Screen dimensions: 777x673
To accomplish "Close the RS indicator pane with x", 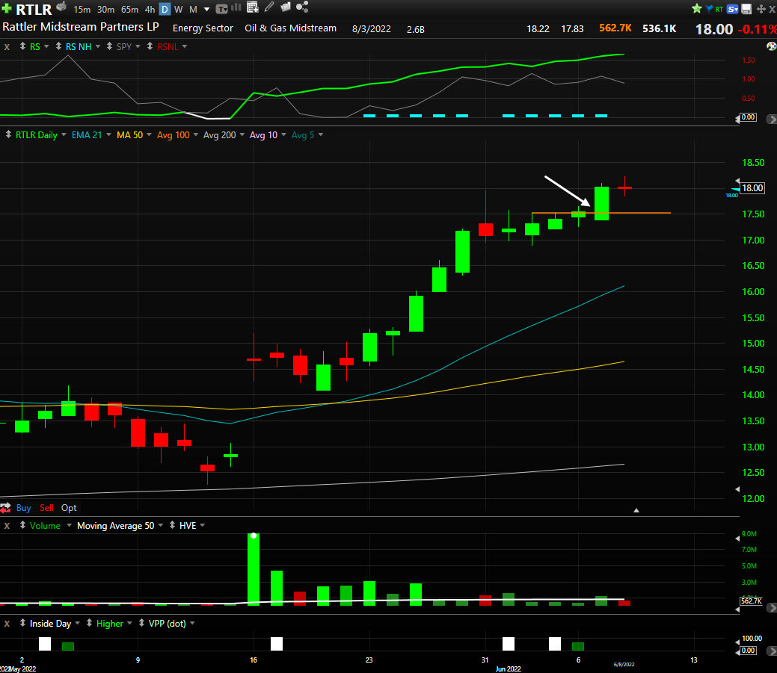I will 7,47.
